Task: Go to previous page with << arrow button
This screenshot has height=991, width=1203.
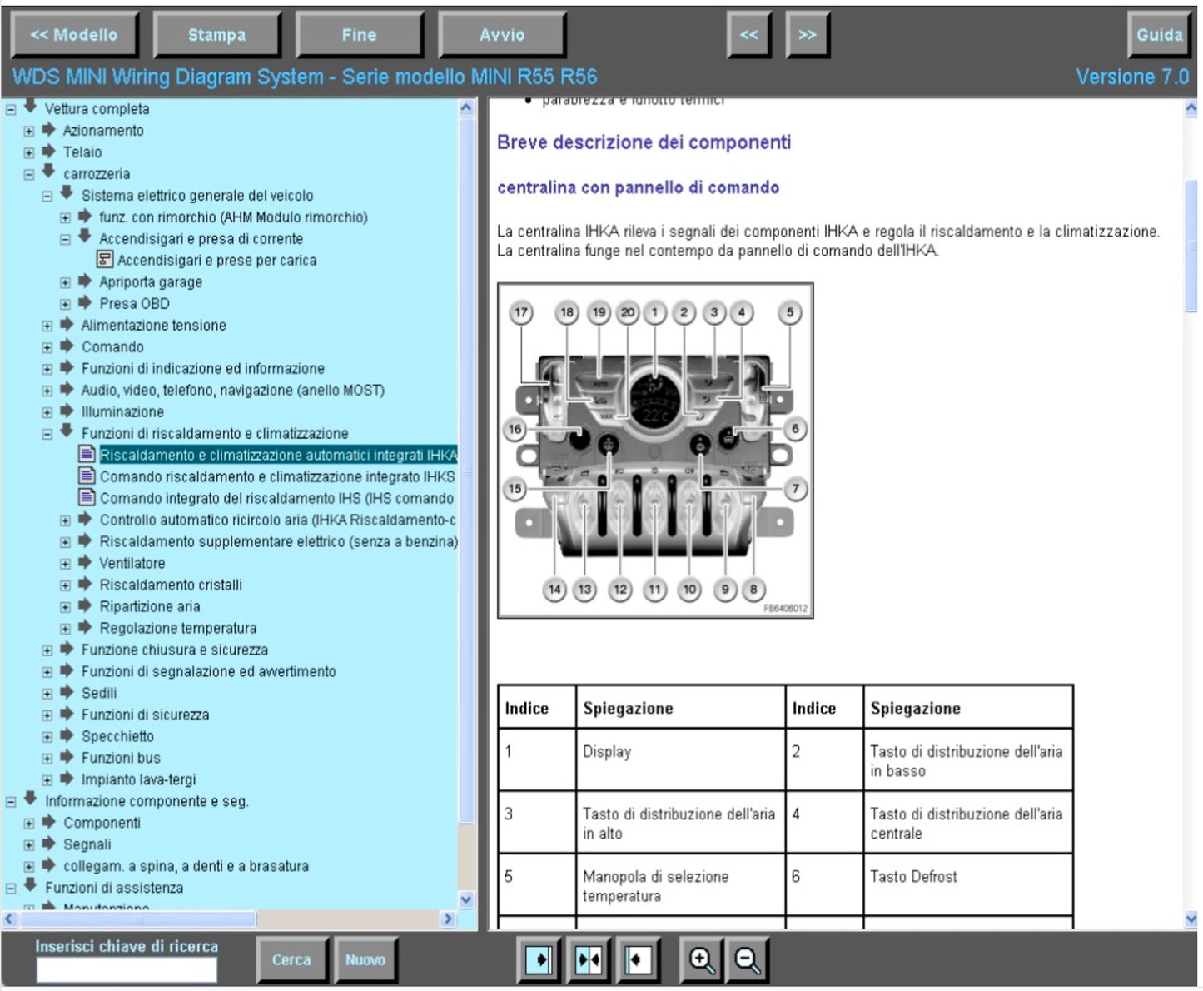Action: click(748, 35)
